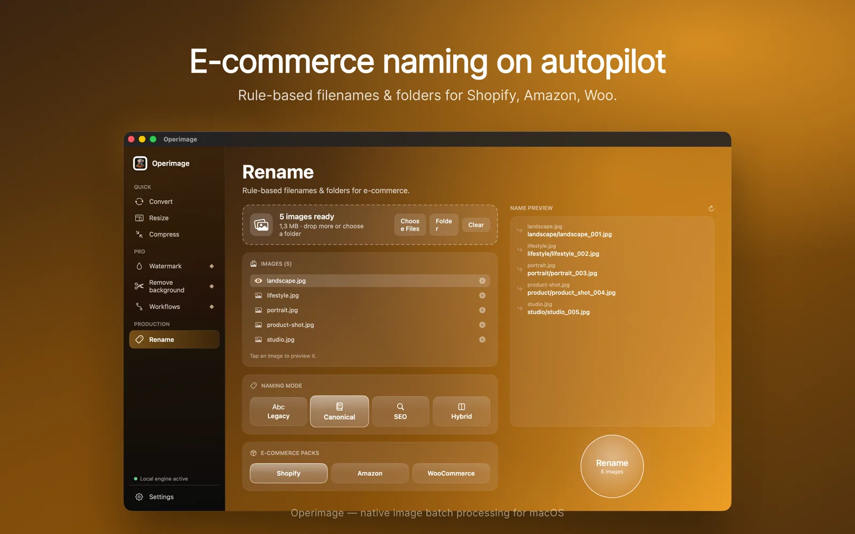Click the Rename tag icon in sidebar
This screenshot has height=534, width=855.
pos(139,340)
